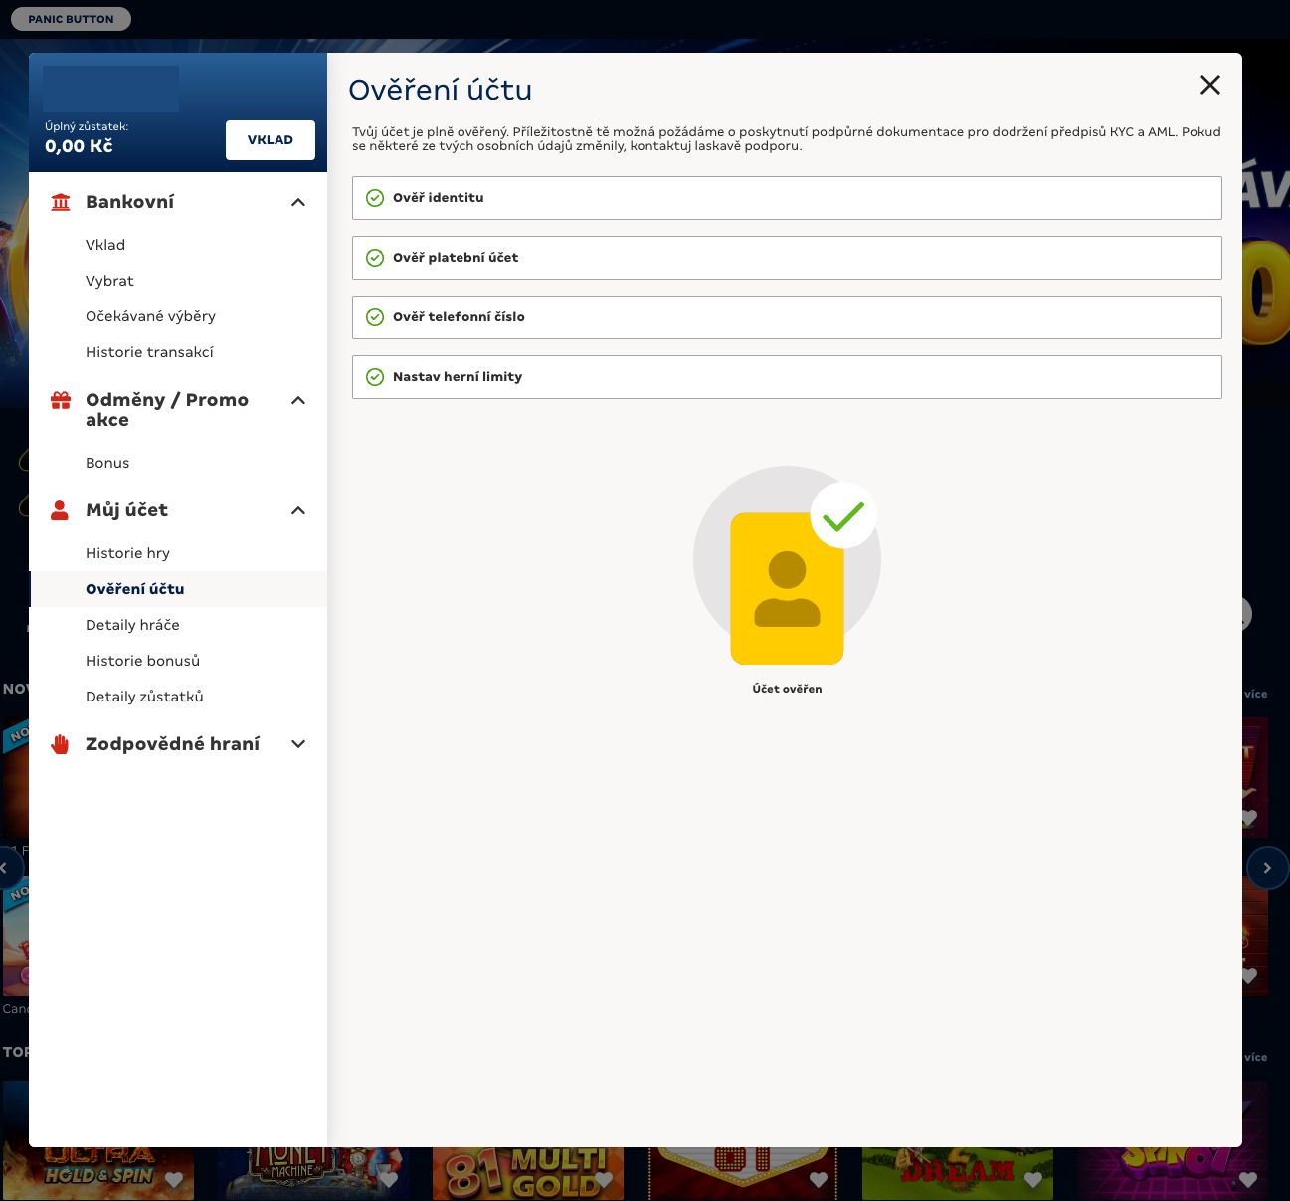Click the gift icon beside Odměny / Promo akce
Viewport: 1290px width, 1201px height.
click(61, 400)
